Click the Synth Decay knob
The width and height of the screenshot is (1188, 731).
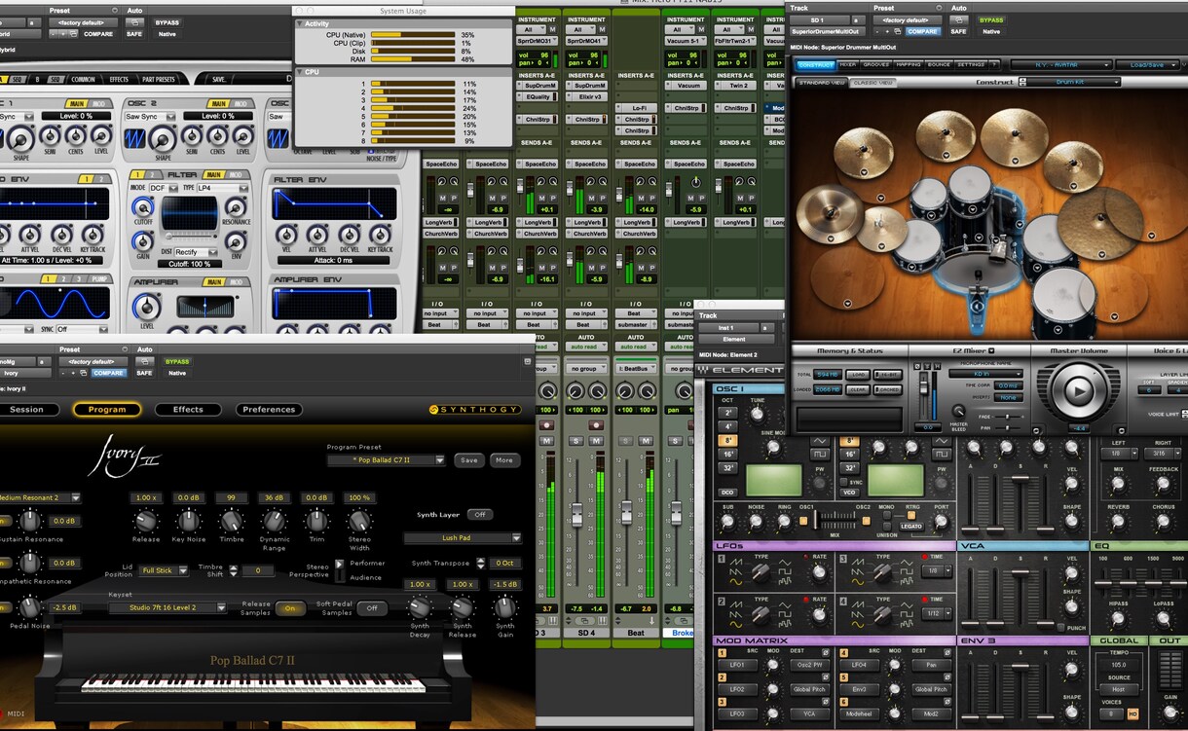tap(419, 607)
